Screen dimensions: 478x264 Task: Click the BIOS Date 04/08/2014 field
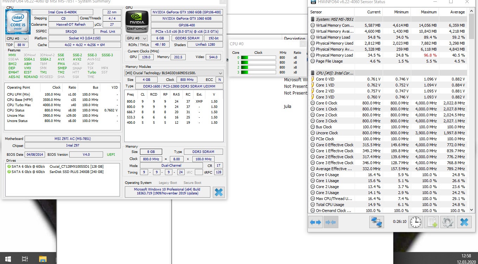[x=35, y=155]
